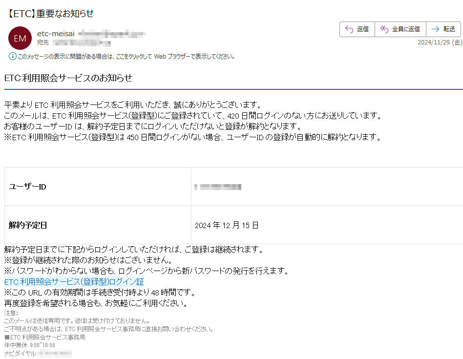Viewport: 463px width, 359px height.
Task: Click the note about URL validity 48時間
Action: pos(100,293)
